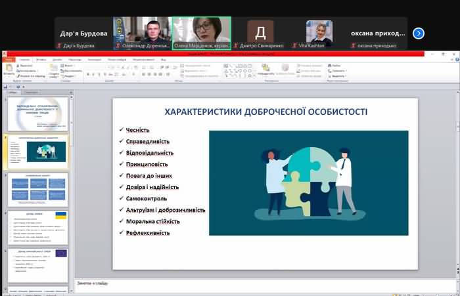The height and width of the screenshot is (296, 460).
Task: Expand the Replace dropdown
Action: pyautogui.click(x=337, y=70)
